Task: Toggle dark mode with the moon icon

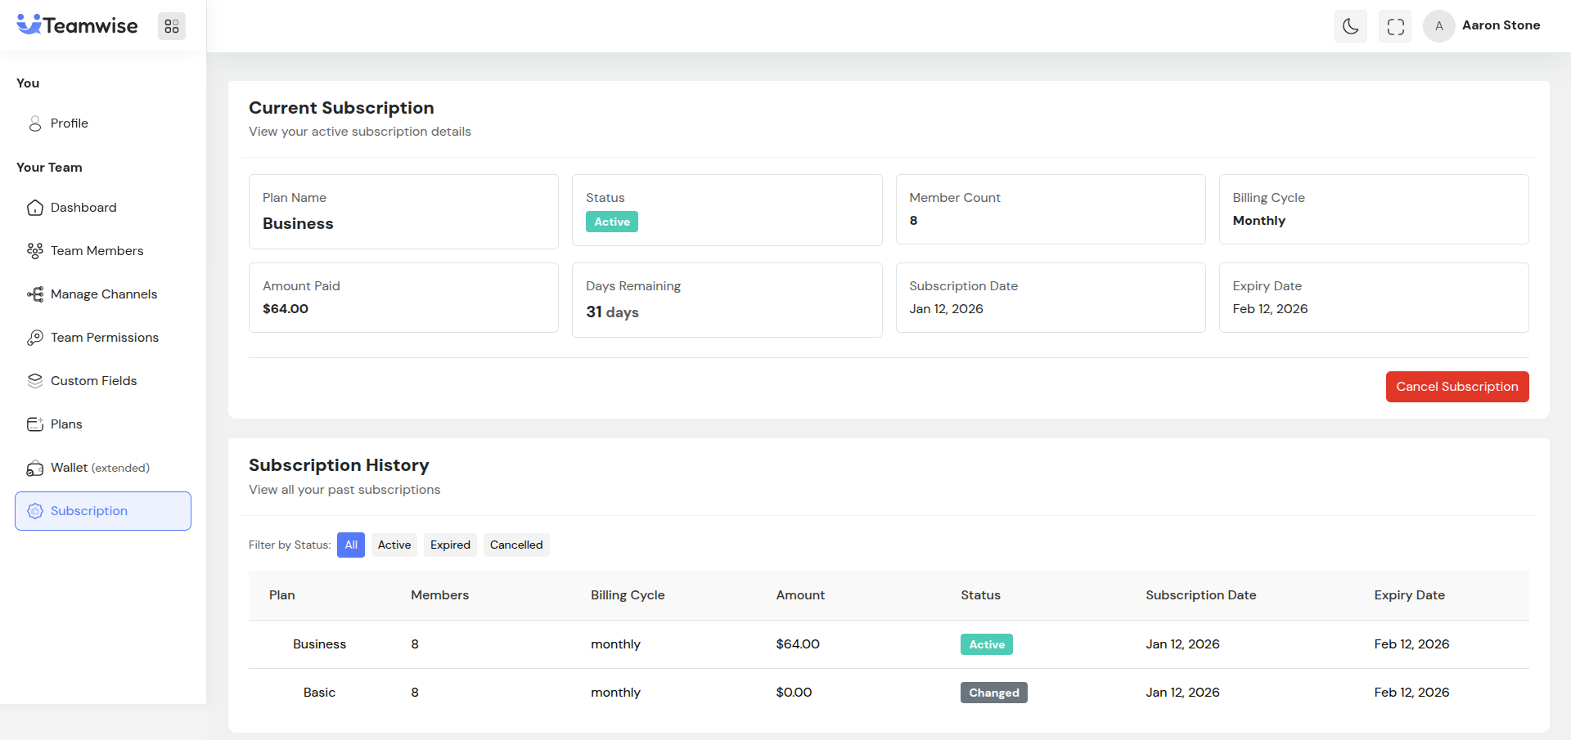Action: tap(1350, 25)
